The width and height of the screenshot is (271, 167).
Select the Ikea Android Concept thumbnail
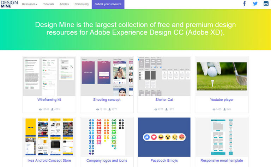pyautogui.click(x=49, y=137)
